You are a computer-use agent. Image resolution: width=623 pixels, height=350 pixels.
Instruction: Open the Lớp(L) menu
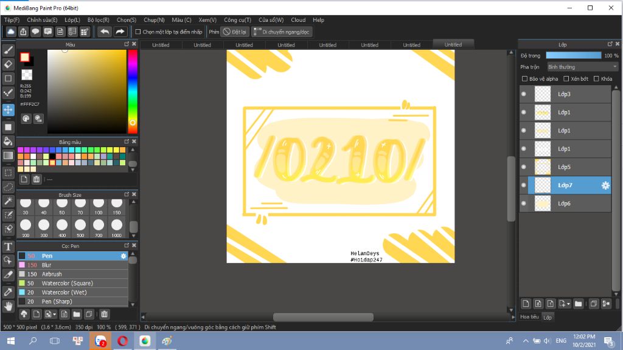point(72,20)
